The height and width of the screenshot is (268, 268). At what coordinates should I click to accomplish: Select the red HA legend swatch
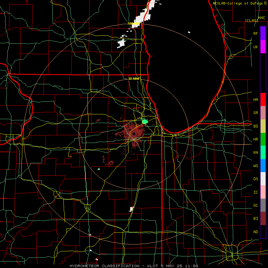click(x=263, y=99)
